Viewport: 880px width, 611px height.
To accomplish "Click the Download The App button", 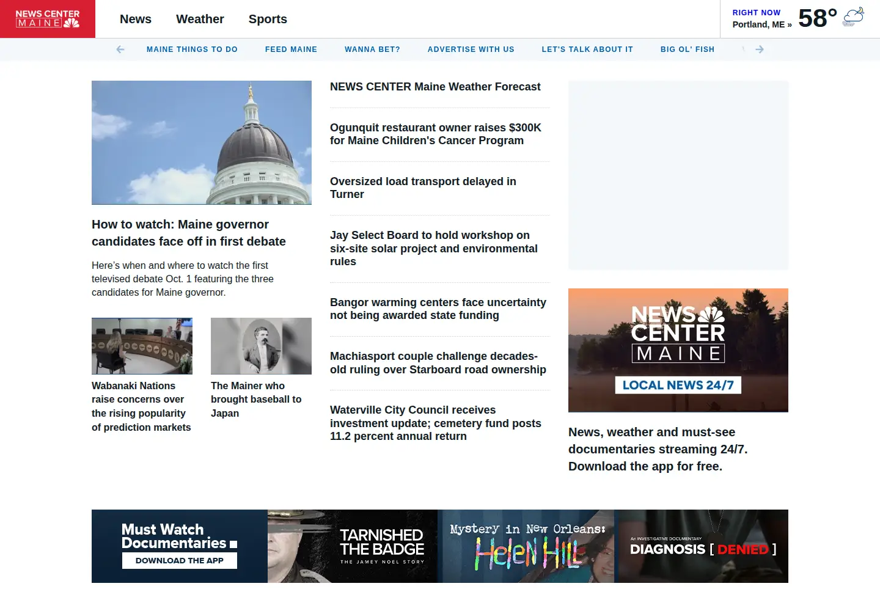I will point(180,560).
